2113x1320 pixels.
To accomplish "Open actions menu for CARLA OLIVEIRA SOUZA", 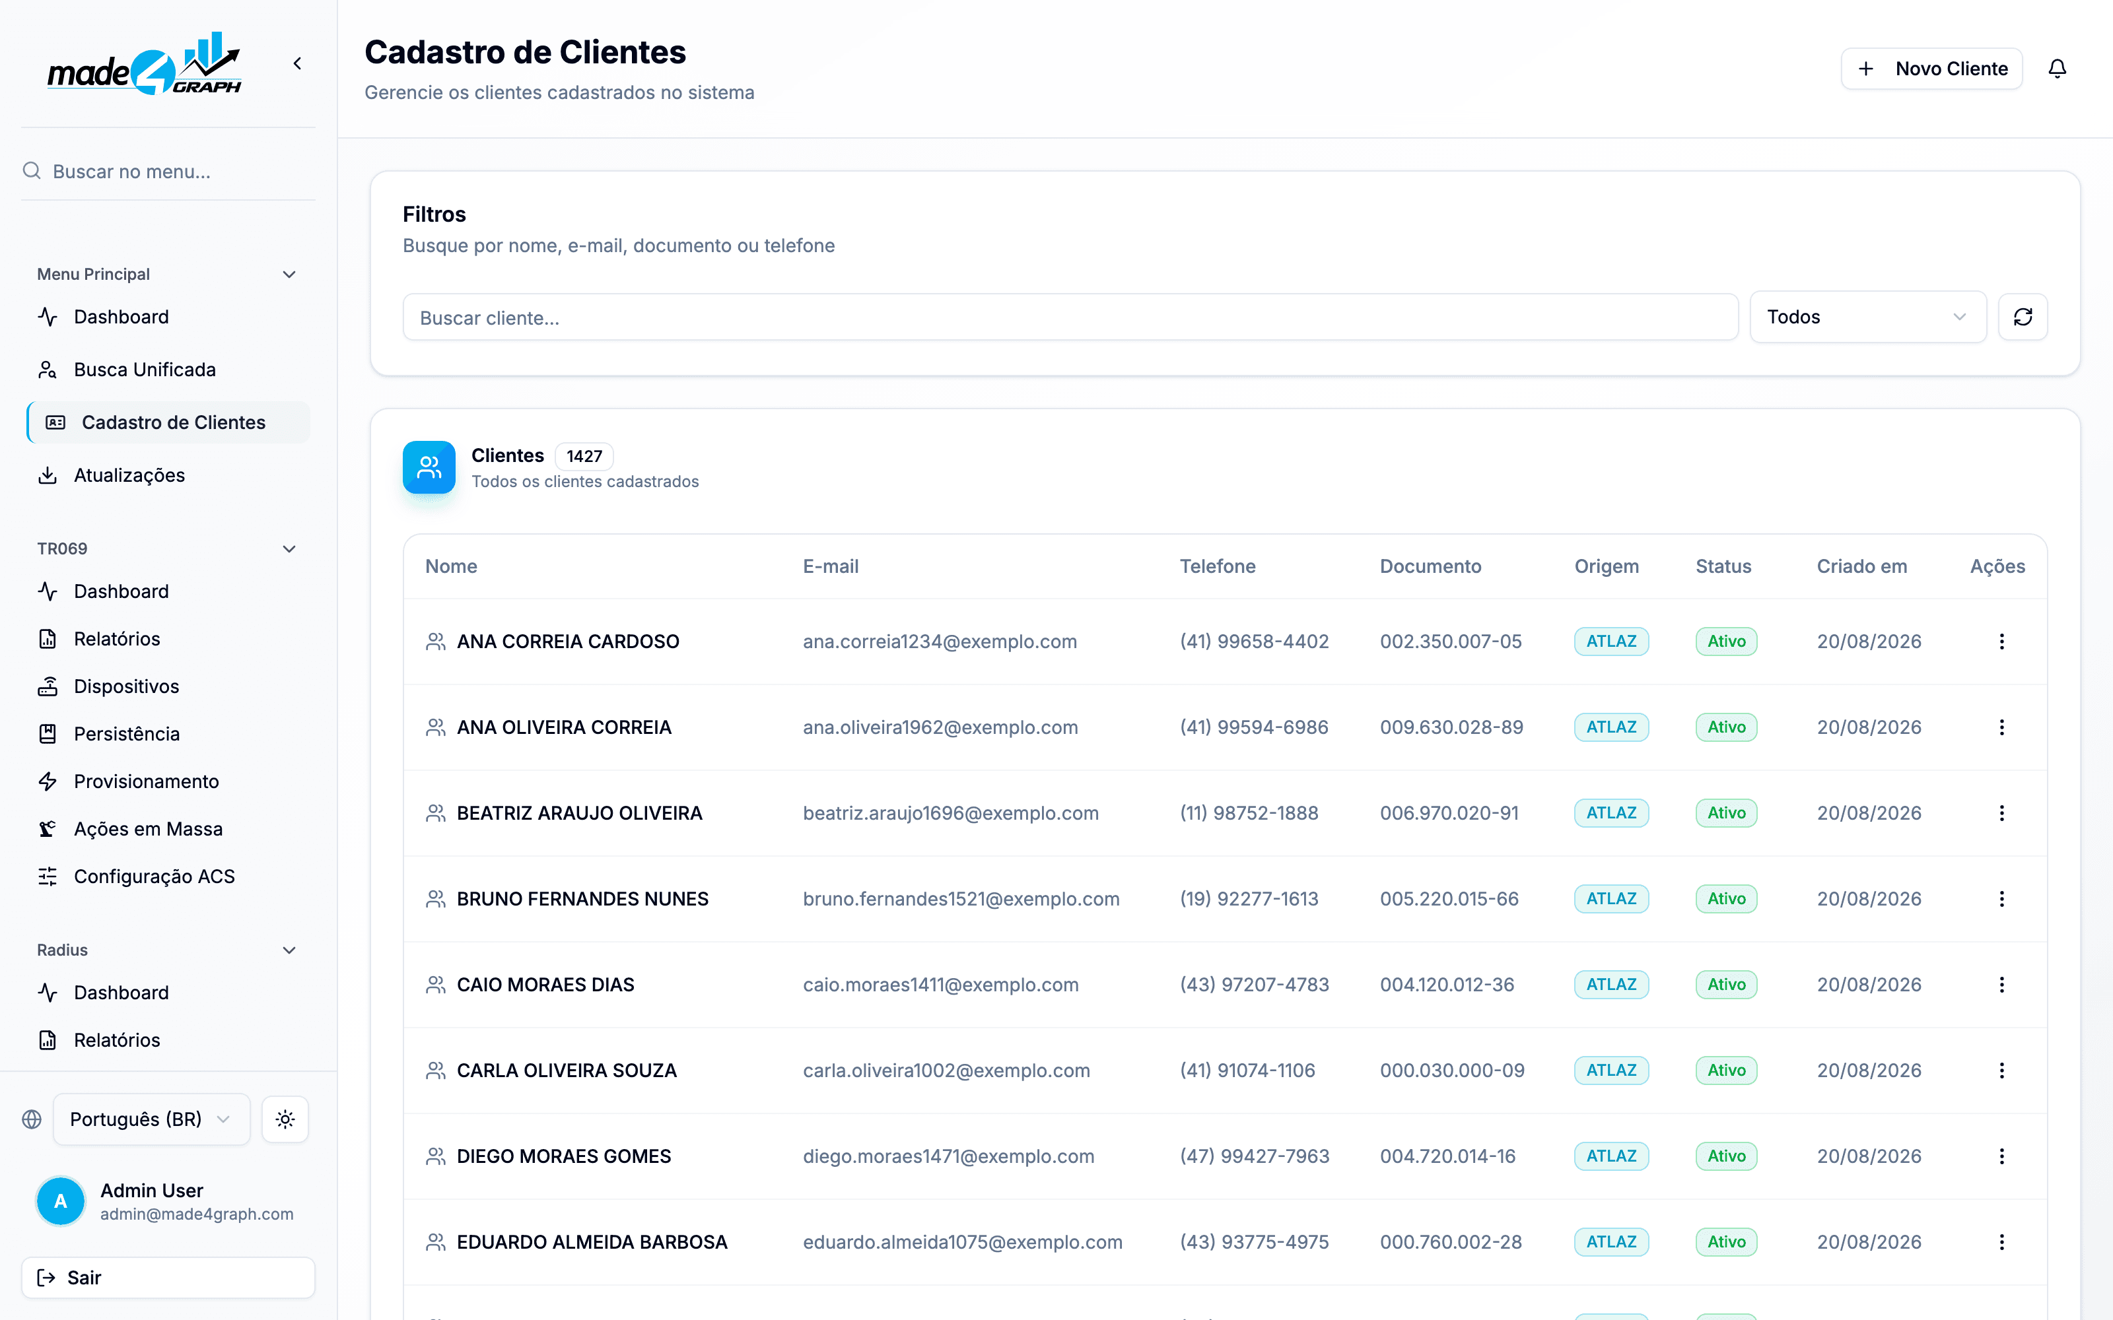I will click(x=2002, y=1071).
